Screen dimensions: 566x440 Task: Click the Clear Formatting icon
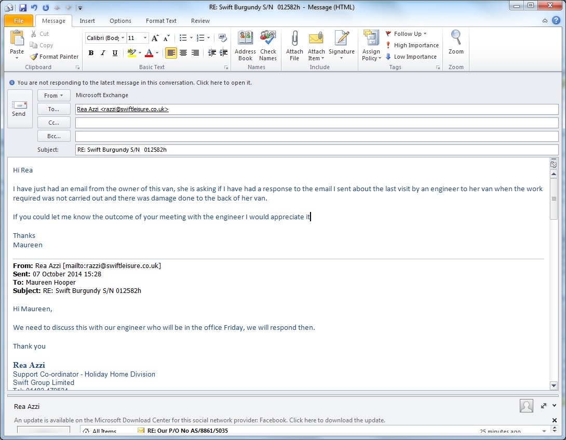click(x=223, y=38)
